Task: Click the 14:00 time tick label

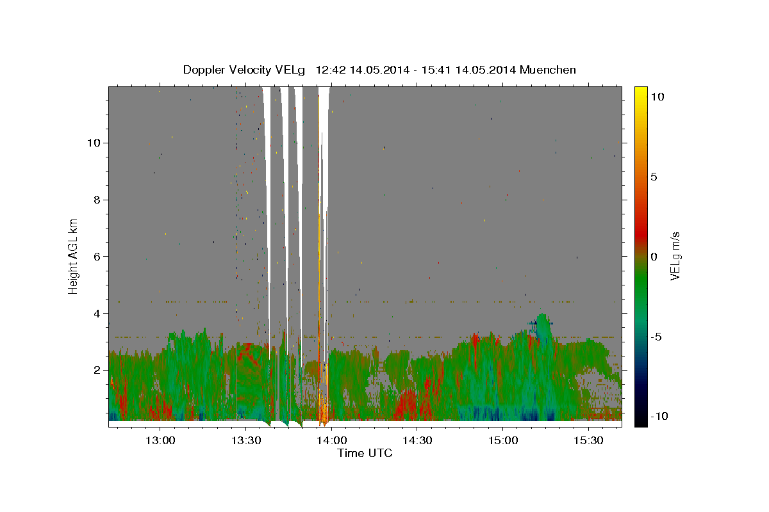Action: (x=331, y=440)
